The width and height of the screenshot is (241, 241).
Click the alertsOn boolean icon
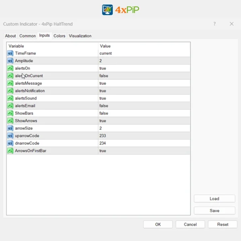10,68
